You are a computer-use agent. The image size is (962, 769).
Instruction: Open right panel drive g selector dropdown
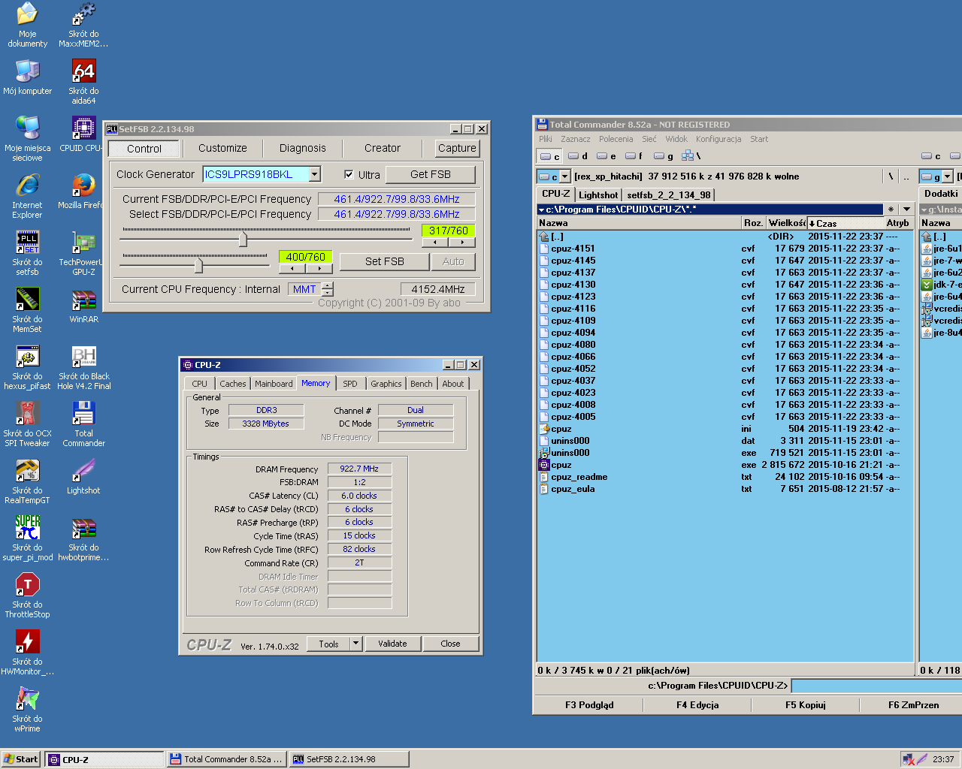(x=948, y=176)
